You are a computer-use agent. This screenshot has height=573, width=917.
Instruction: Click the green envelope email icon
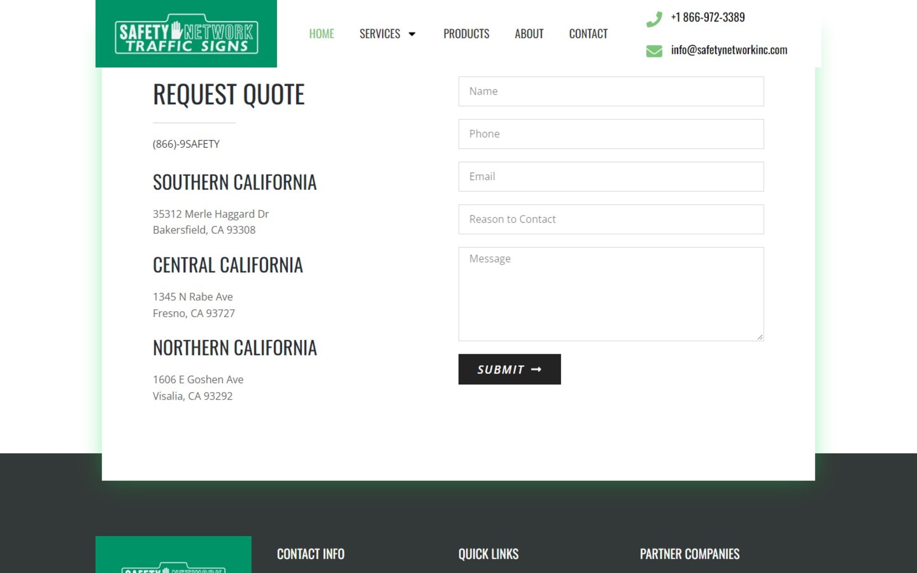click(654, 51)
